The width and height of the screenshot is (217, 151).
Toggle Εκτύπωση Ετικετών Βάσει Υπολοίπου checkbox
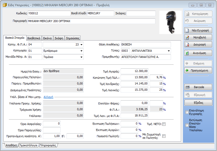tap(187, 125)
